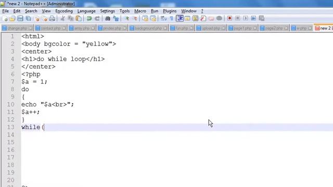
Task: Open the Settings menu
Action: click(107, 11)
